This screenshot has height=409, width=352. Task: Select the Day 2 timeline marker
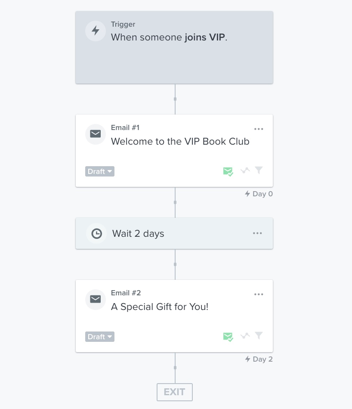pos(258,359)
